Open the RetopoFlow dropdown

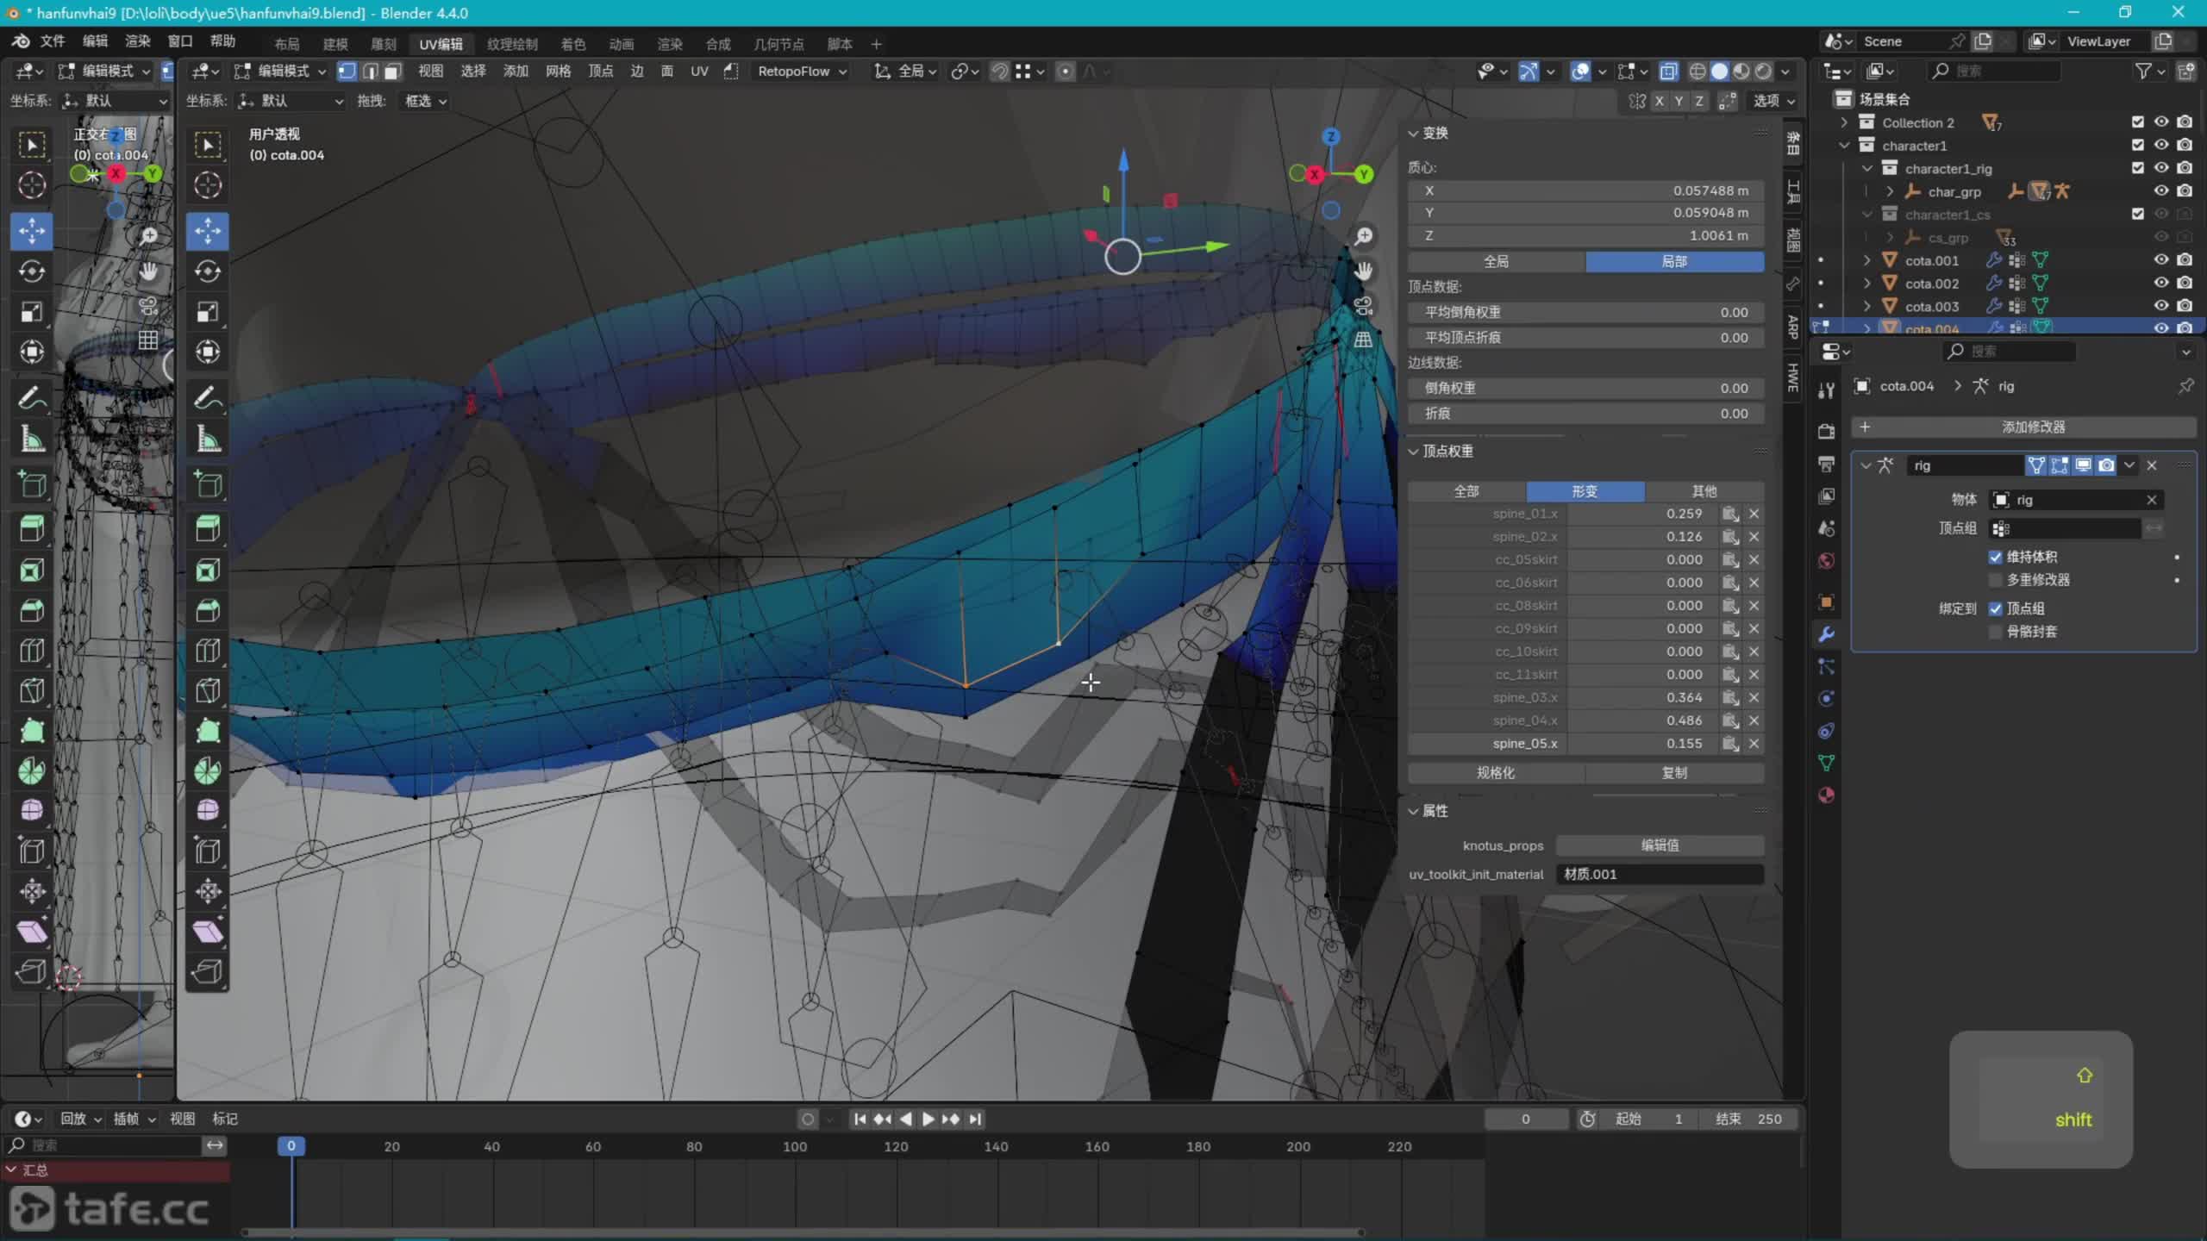coord(802,72)
